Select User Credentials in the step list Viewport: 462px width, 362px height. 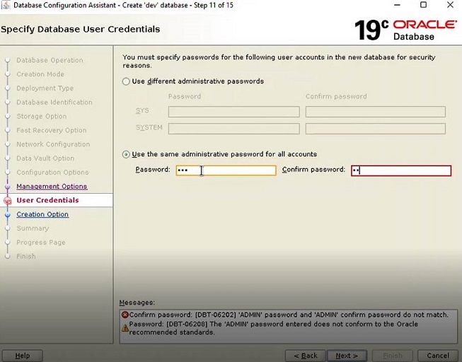point(47,201)
